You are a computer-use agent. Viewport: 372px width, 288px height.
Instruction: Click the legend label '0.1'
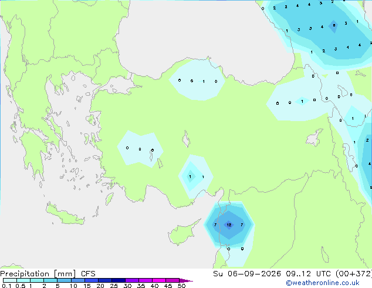click(x=6, y=286)
